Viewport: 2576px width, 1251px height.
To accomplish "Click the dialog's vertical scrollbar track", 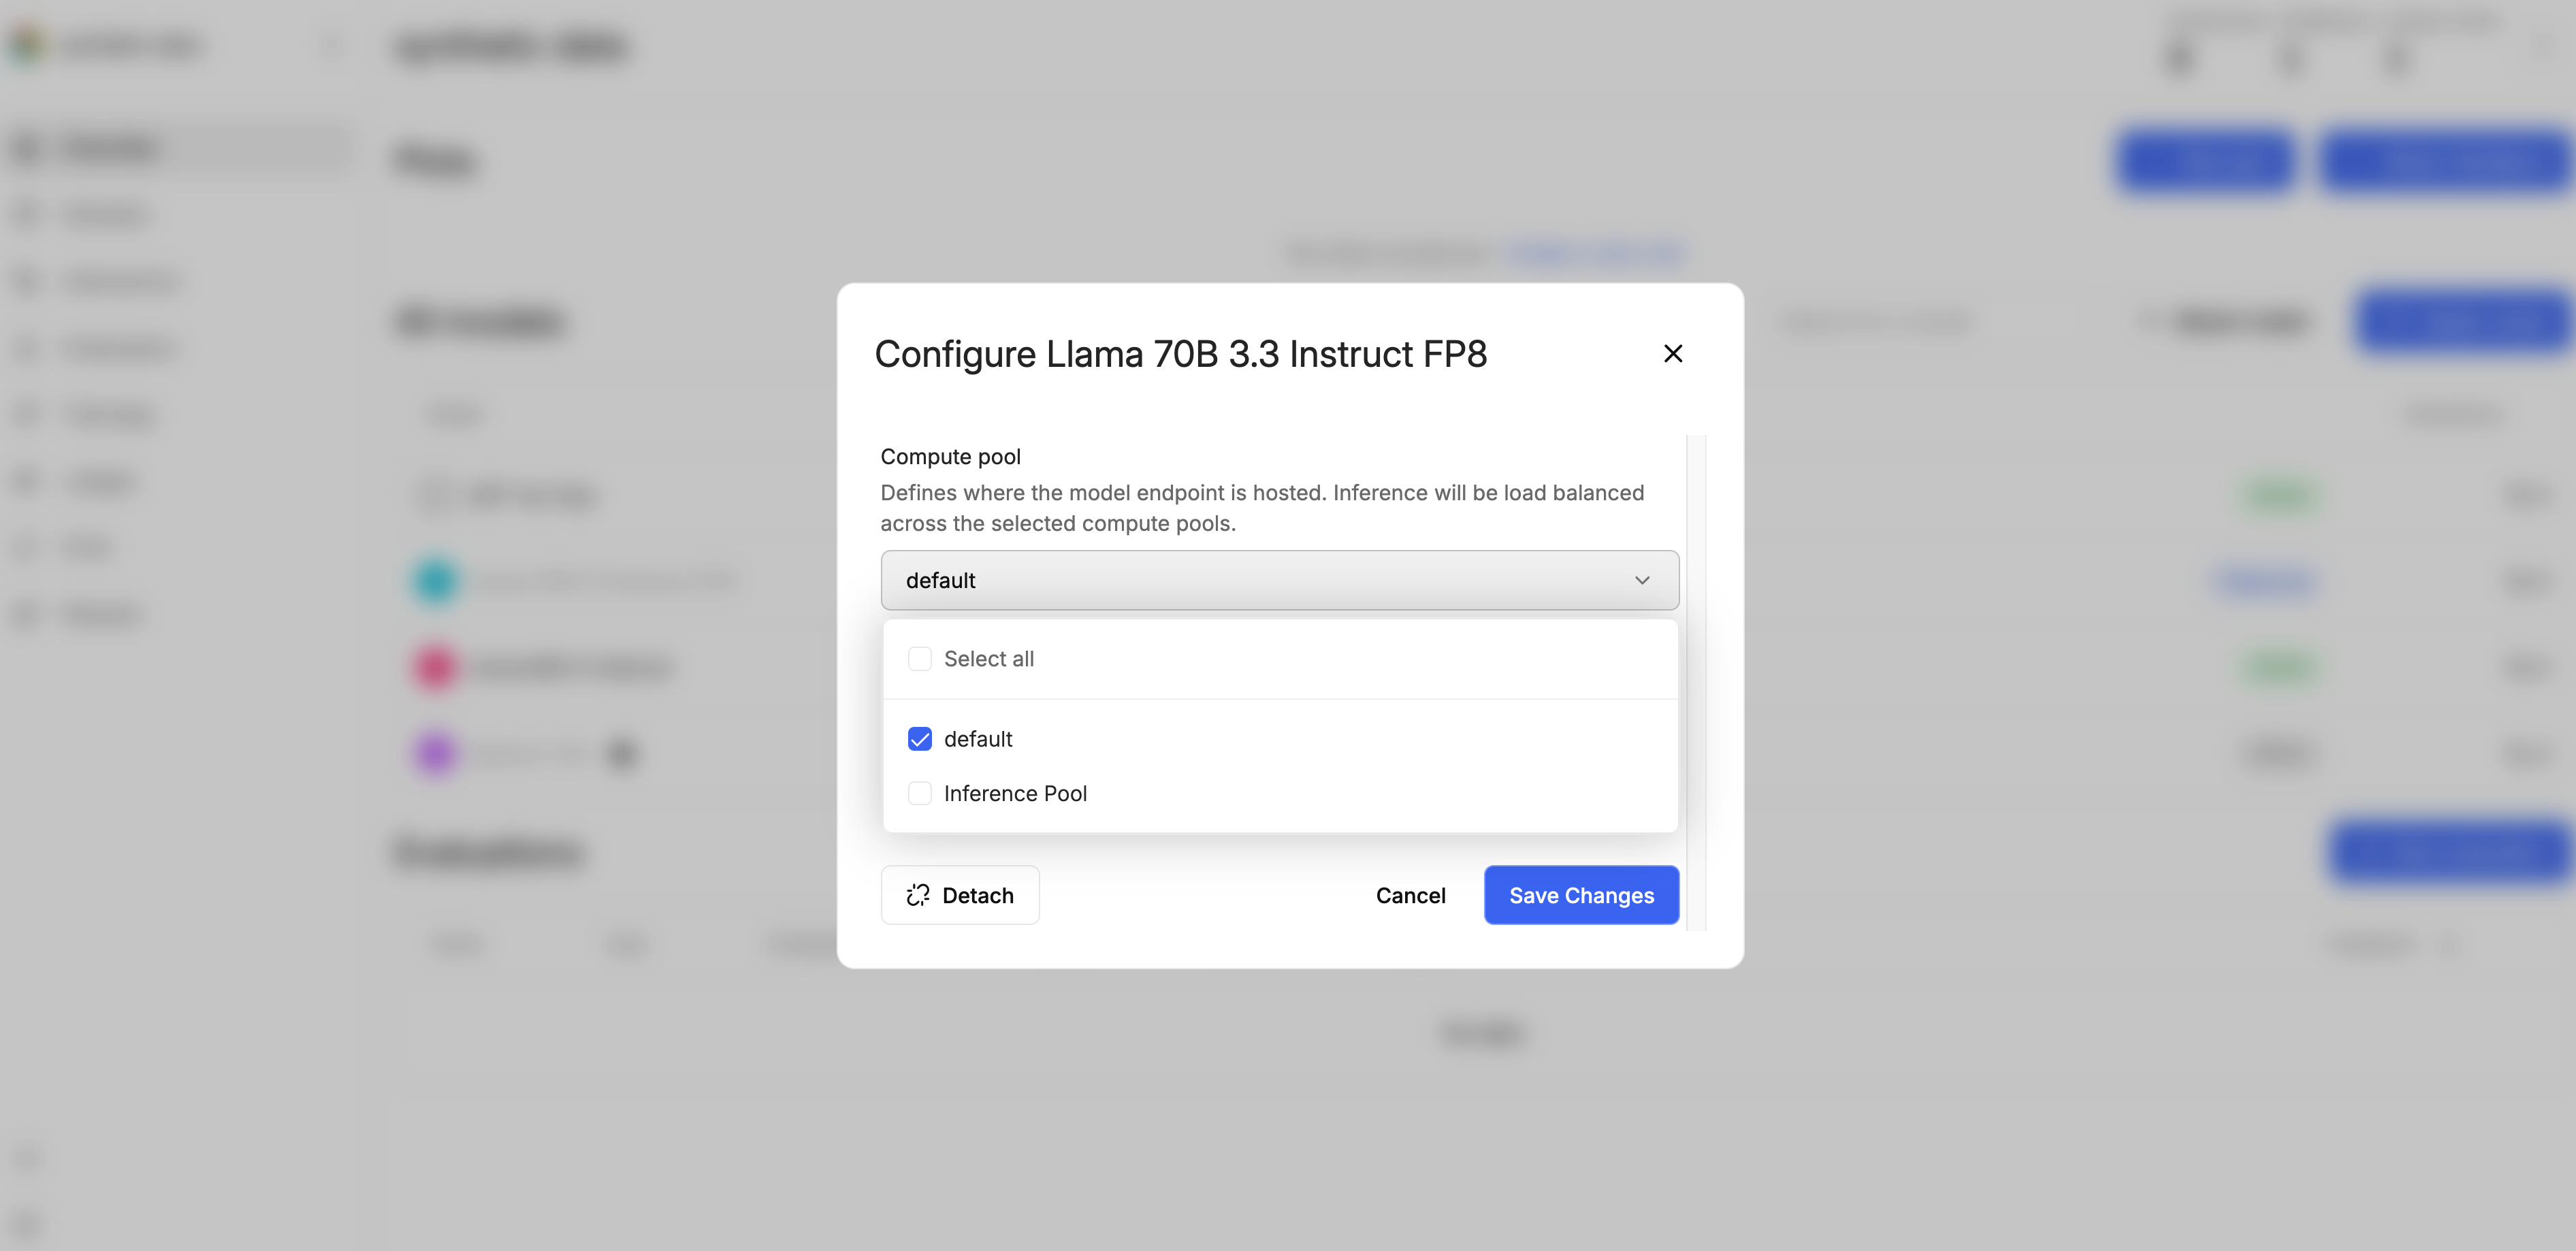I will coord(1696,680).
